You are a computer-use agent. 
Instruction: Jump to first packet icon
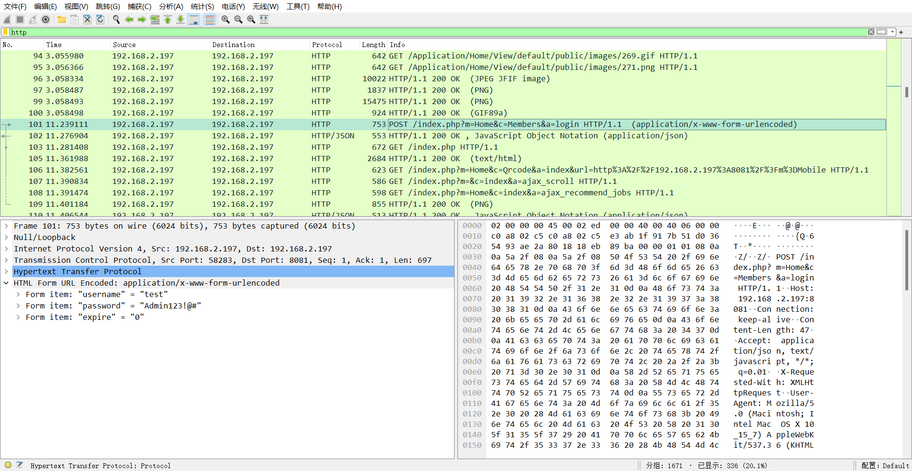(x=168, y=19)
